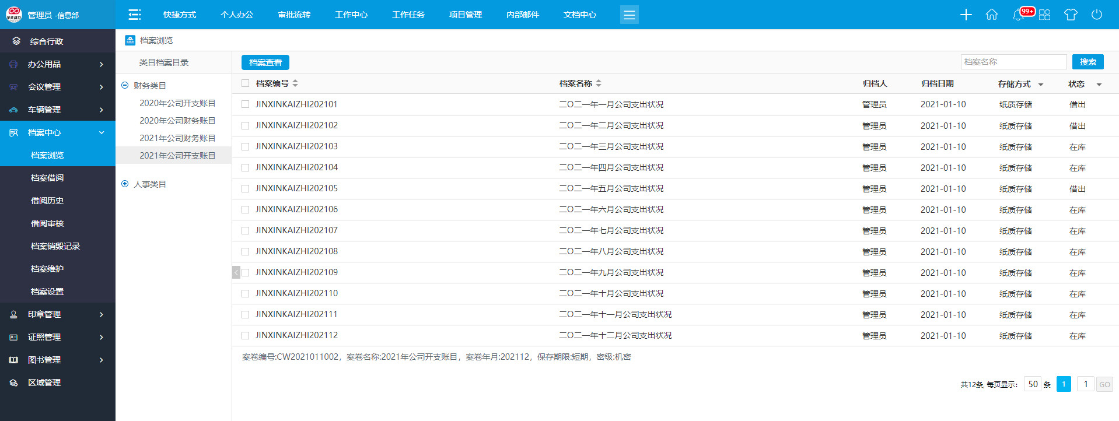Open the 工作中心 top menu
The width and height of the screenshot is (1119, 421).
tap(351, 15)
